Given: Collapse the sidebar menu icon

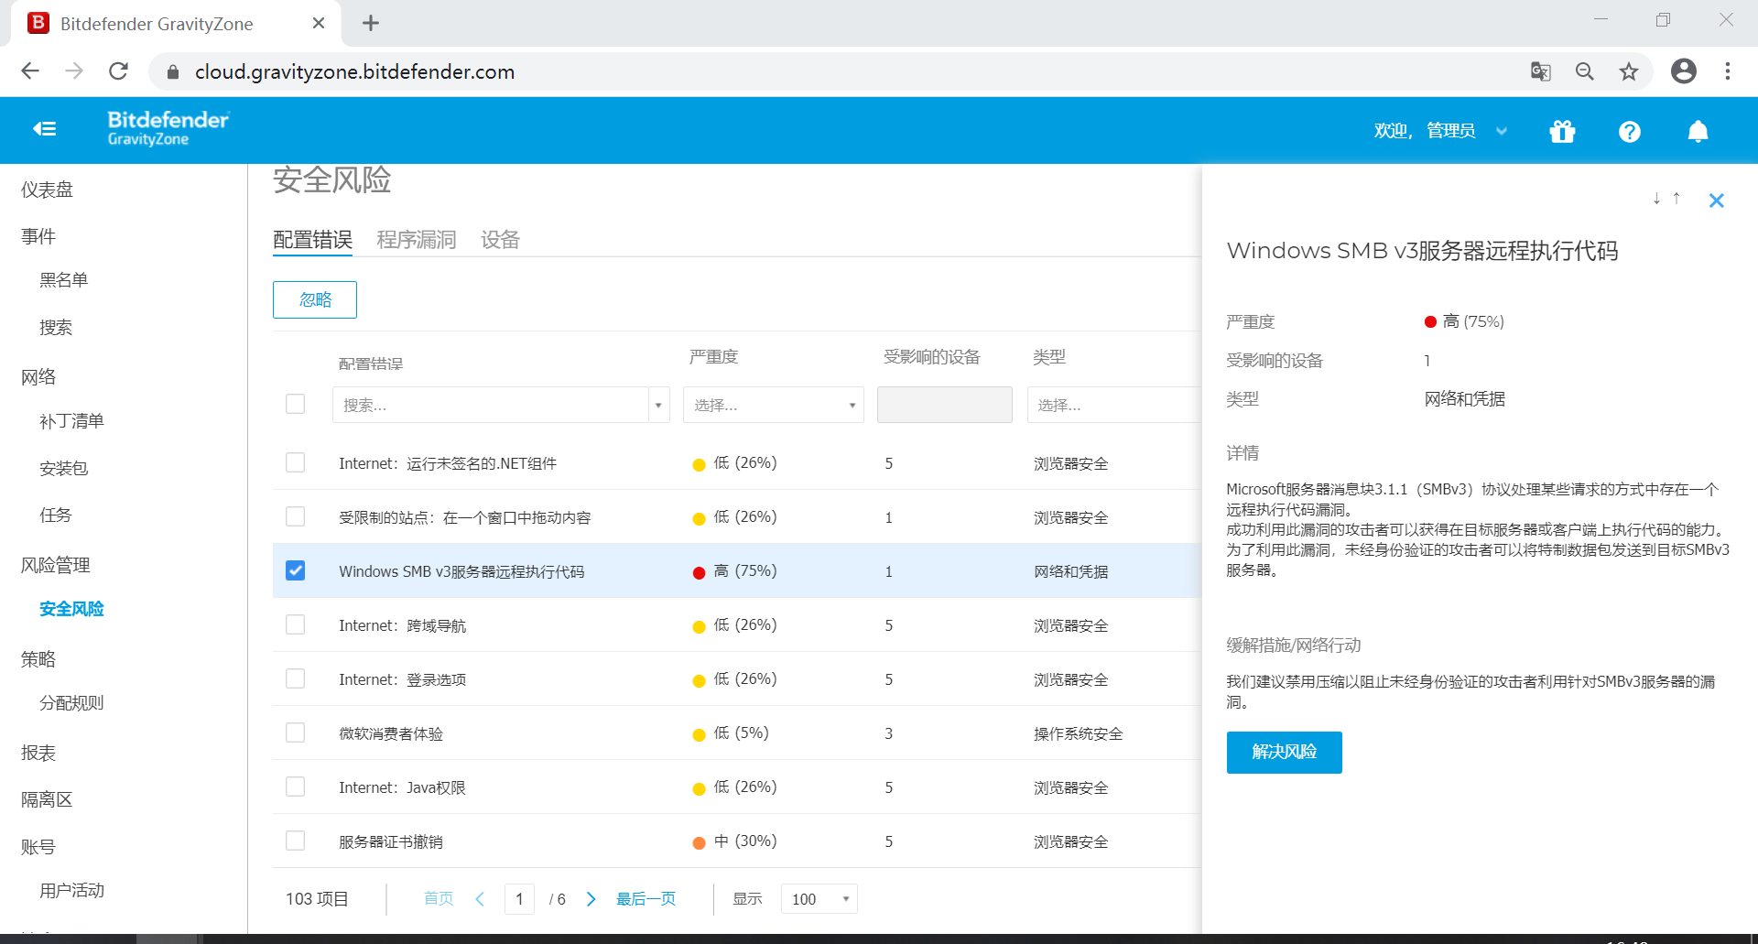Looking at the screenshot, I should click(44, 129).
